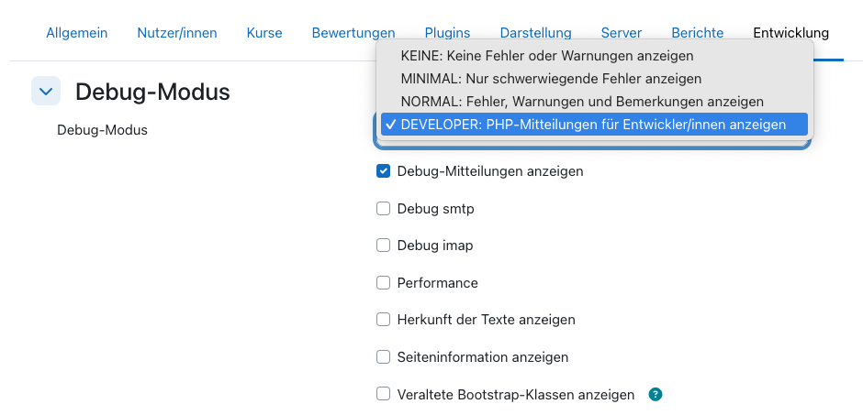
Task: Uncheck Debug-Mitteilungen anzeigen
Action: 384,171
